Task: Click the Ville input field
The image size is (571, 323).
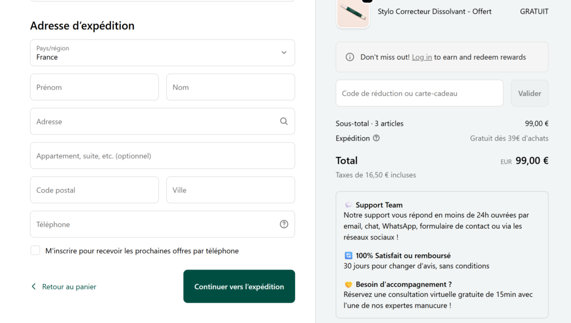Action: 230,190
